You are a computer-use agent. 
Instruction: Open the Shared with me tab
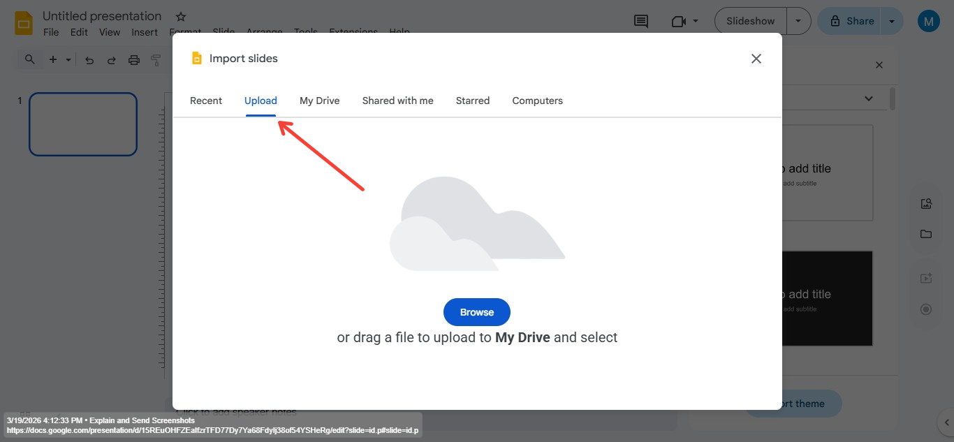tap(398, 101)
